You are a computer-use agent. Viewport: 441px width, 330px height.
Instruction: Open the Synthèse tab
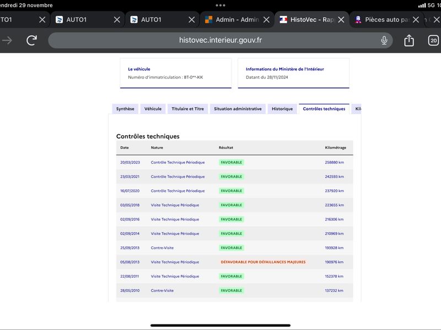point(125,109)
